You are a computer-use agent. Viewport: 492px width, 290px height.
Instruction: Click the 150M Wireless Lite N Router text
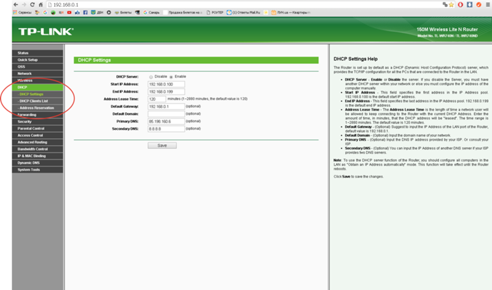point(447,29)
